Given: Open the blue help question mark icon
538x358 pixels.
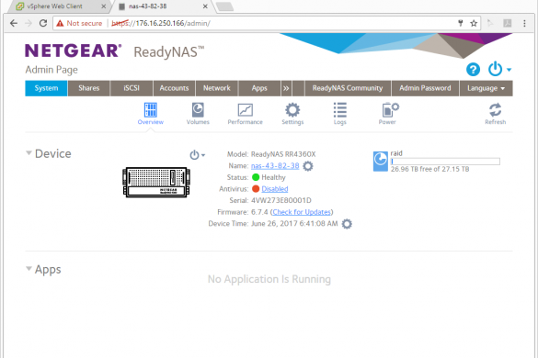Looking at the screenshot, I should coord(473,70).
